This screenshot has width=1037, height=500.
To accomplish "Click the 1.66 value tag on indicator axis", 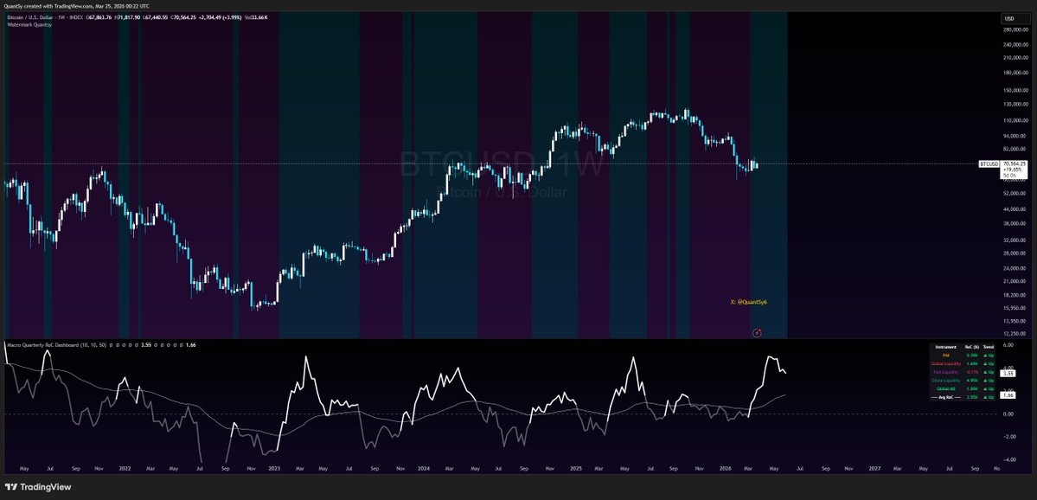I will click(x=1008, y=394).
